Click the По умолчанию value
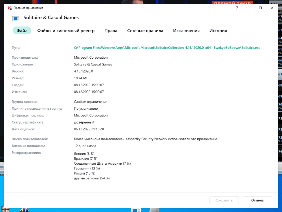 coord(86,109)
